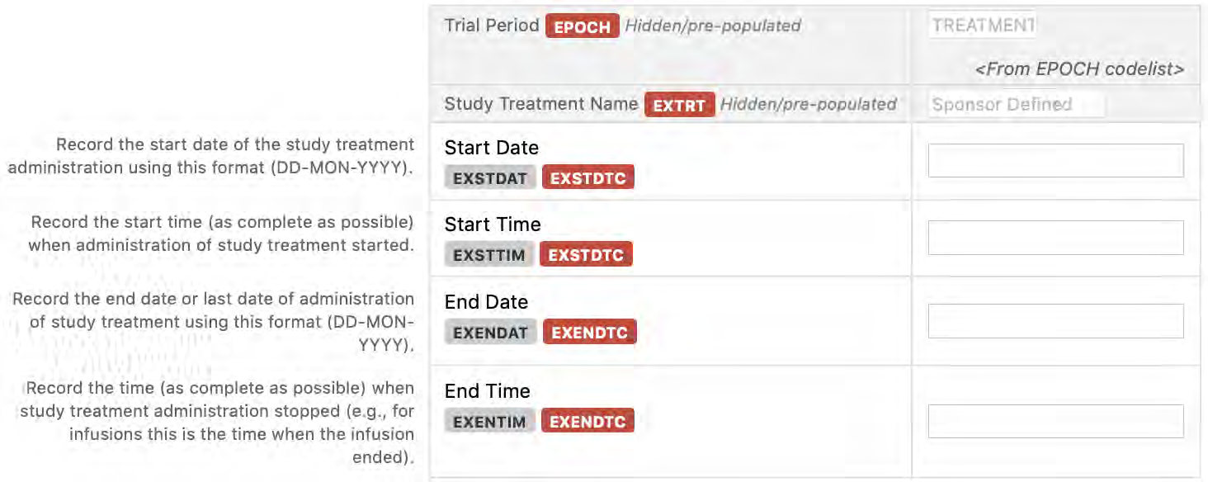Click the gray EXSTTIM badge
The image size is (1208, 482).
[x=489, y=255]
